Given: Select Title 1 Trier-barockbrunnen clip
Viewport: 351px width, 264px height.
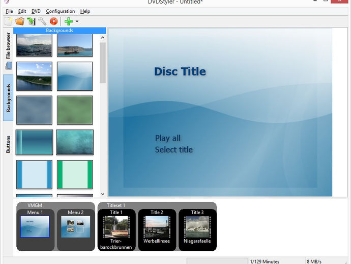Looking at the screenshot, I should click(116, 230).
